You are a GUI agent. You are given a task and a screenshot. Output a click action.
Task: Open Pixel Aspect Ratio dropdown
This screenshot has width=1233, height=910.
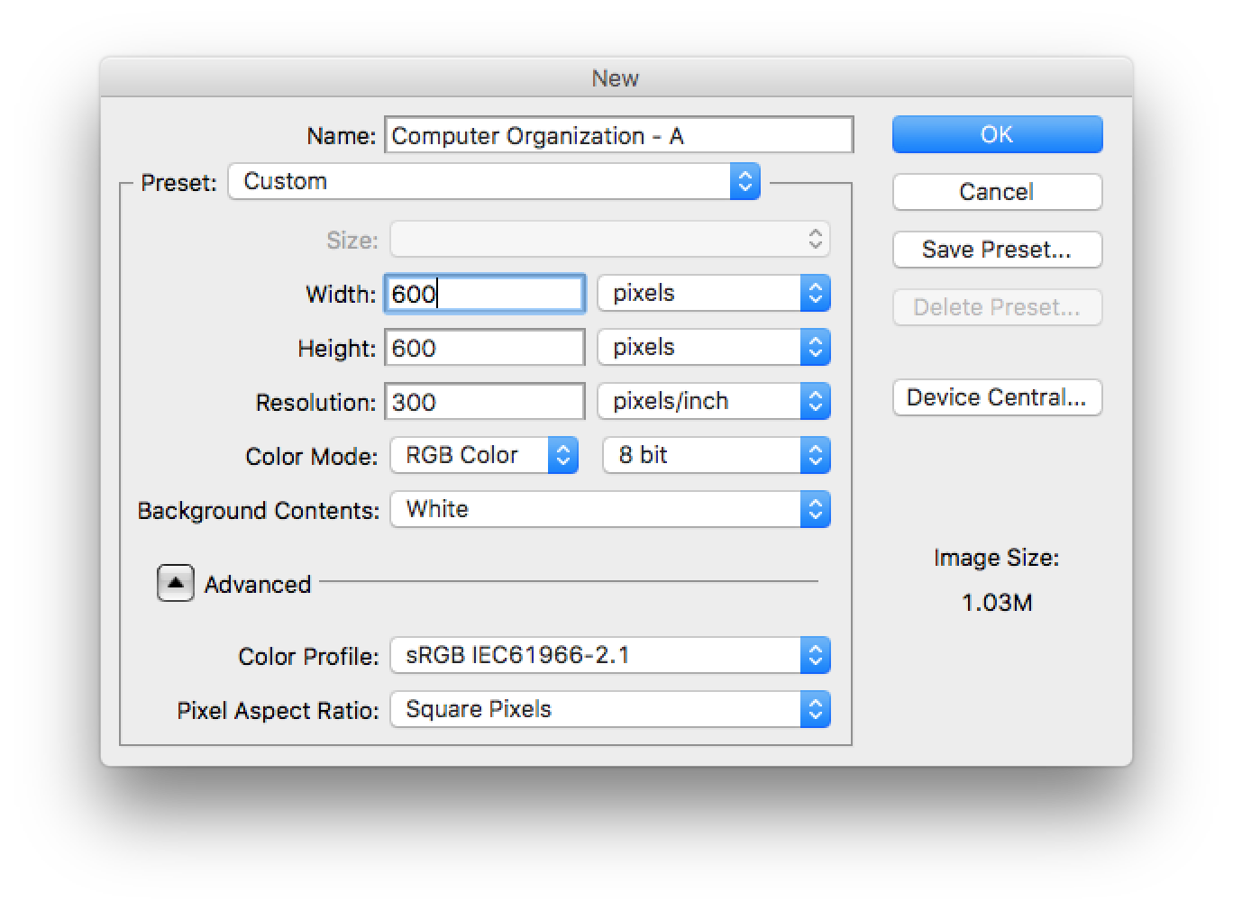(610, 709)
